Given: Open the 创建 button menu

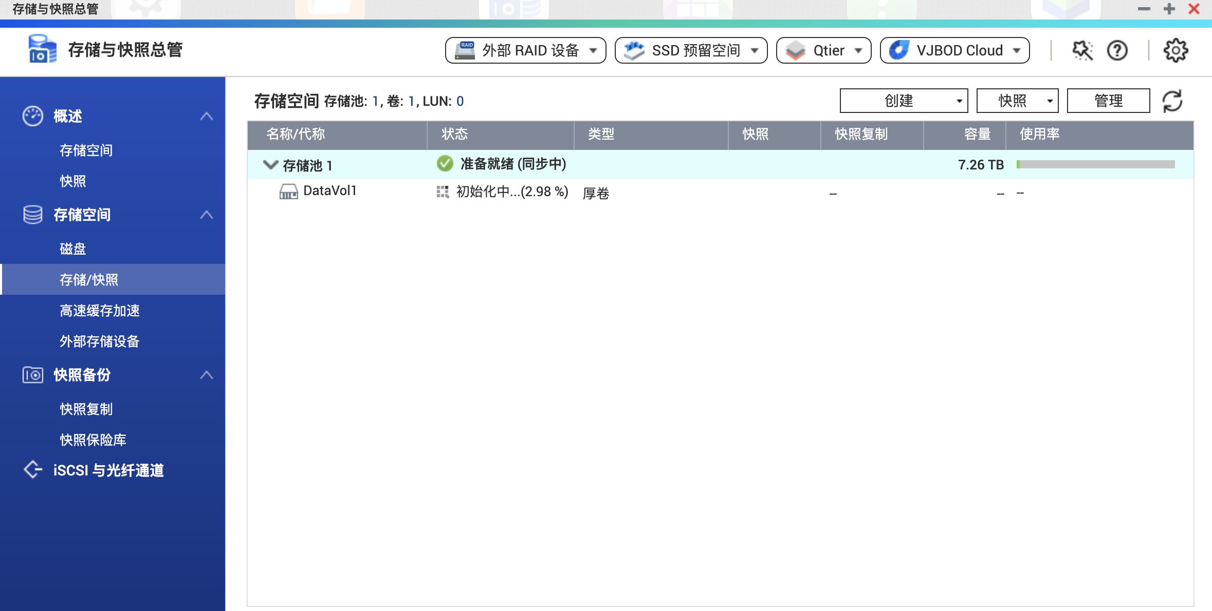Looking at the screenshot, I should pyautogui.click(x=904, y=101).
